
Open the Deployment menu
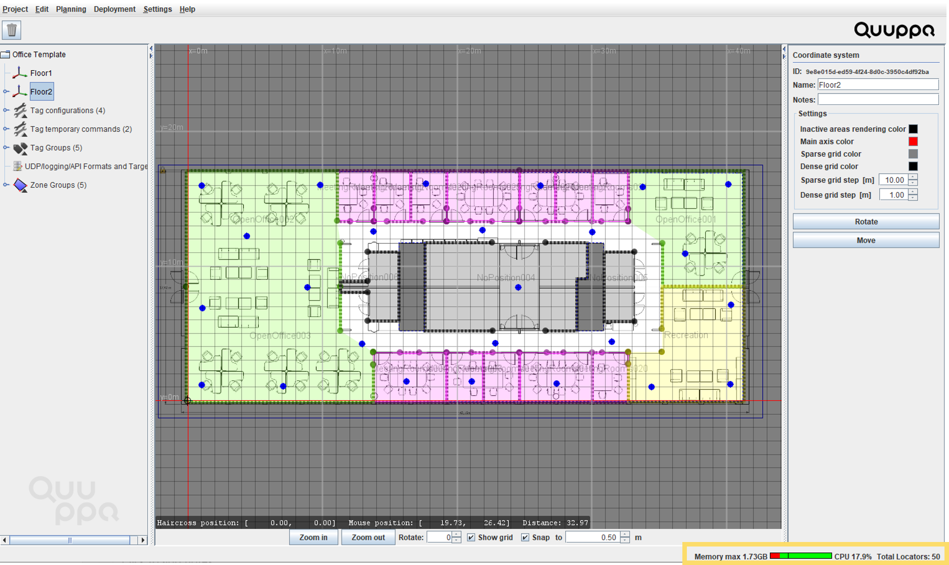tap(115, 9)
